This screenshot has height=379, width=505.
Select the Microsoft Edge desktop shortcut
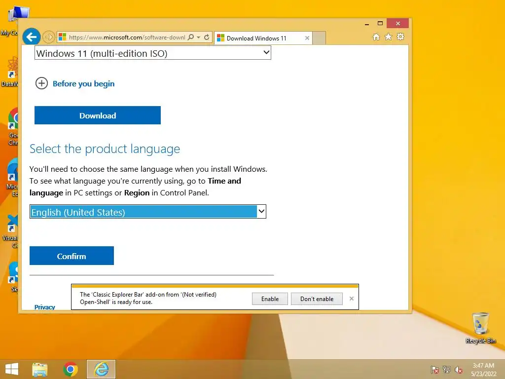click(12, 177)
